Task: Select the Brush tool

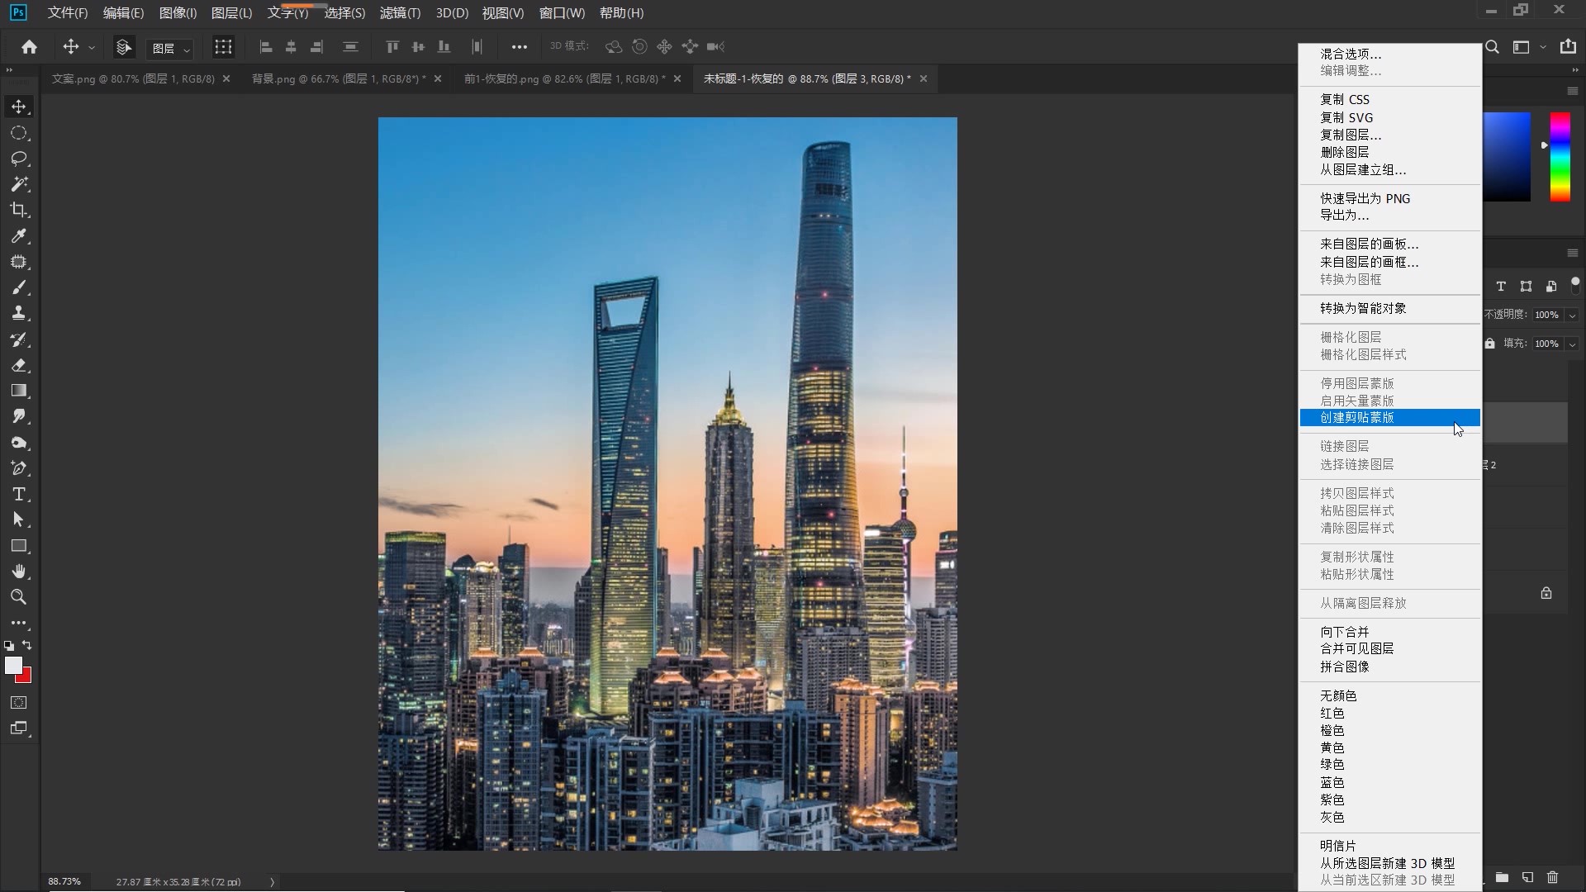Action: click(x=19, y=287)
